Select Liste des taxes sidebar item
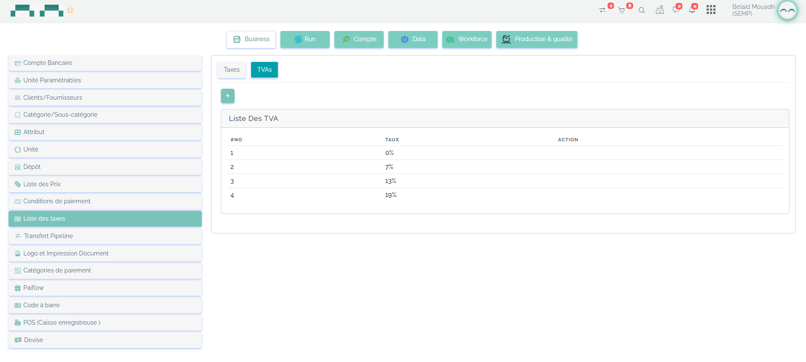 [105, 219]
